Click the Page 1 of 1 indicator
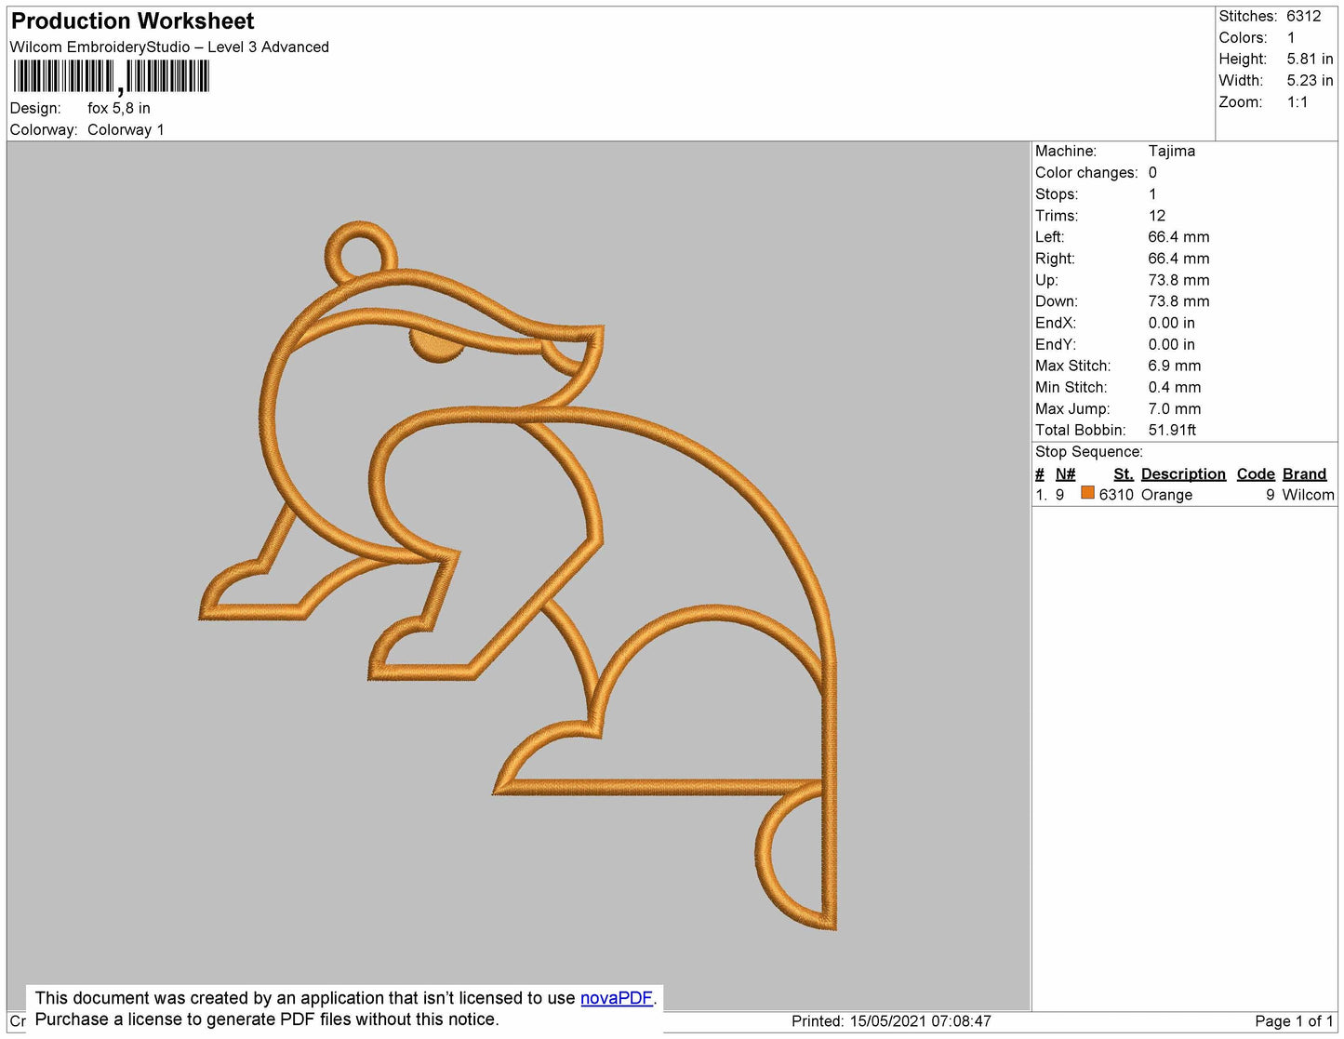This screenshot has width=1344, height=1039. [1294, 1021]
